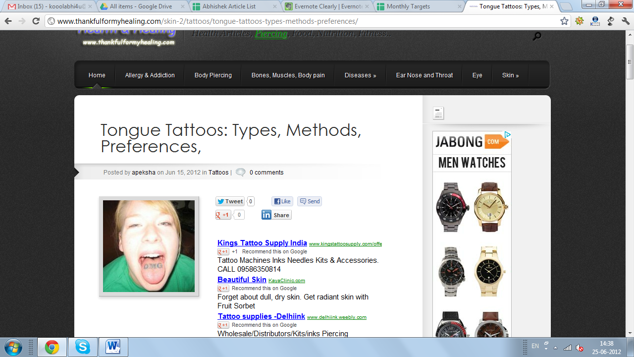Close the Monthly Targets tab
This screenshot has height=357, width=634.
click(x=459, y=6)
